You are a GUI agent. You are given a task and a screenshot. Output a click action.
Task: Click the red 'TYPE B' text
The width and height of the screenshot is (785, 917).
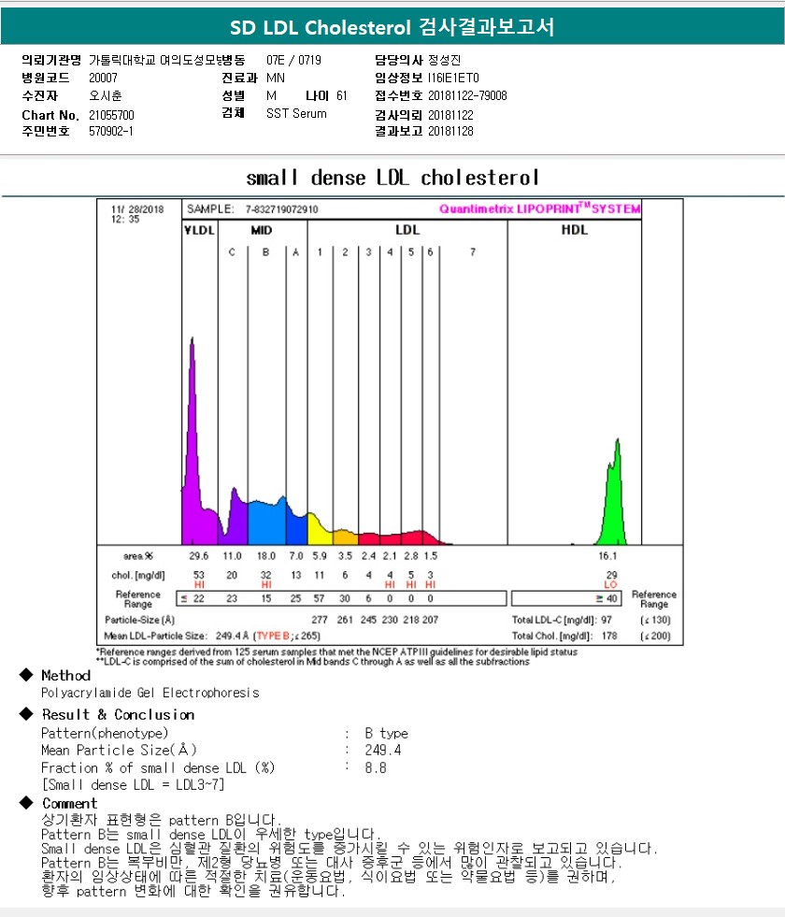tap(274, 636)
